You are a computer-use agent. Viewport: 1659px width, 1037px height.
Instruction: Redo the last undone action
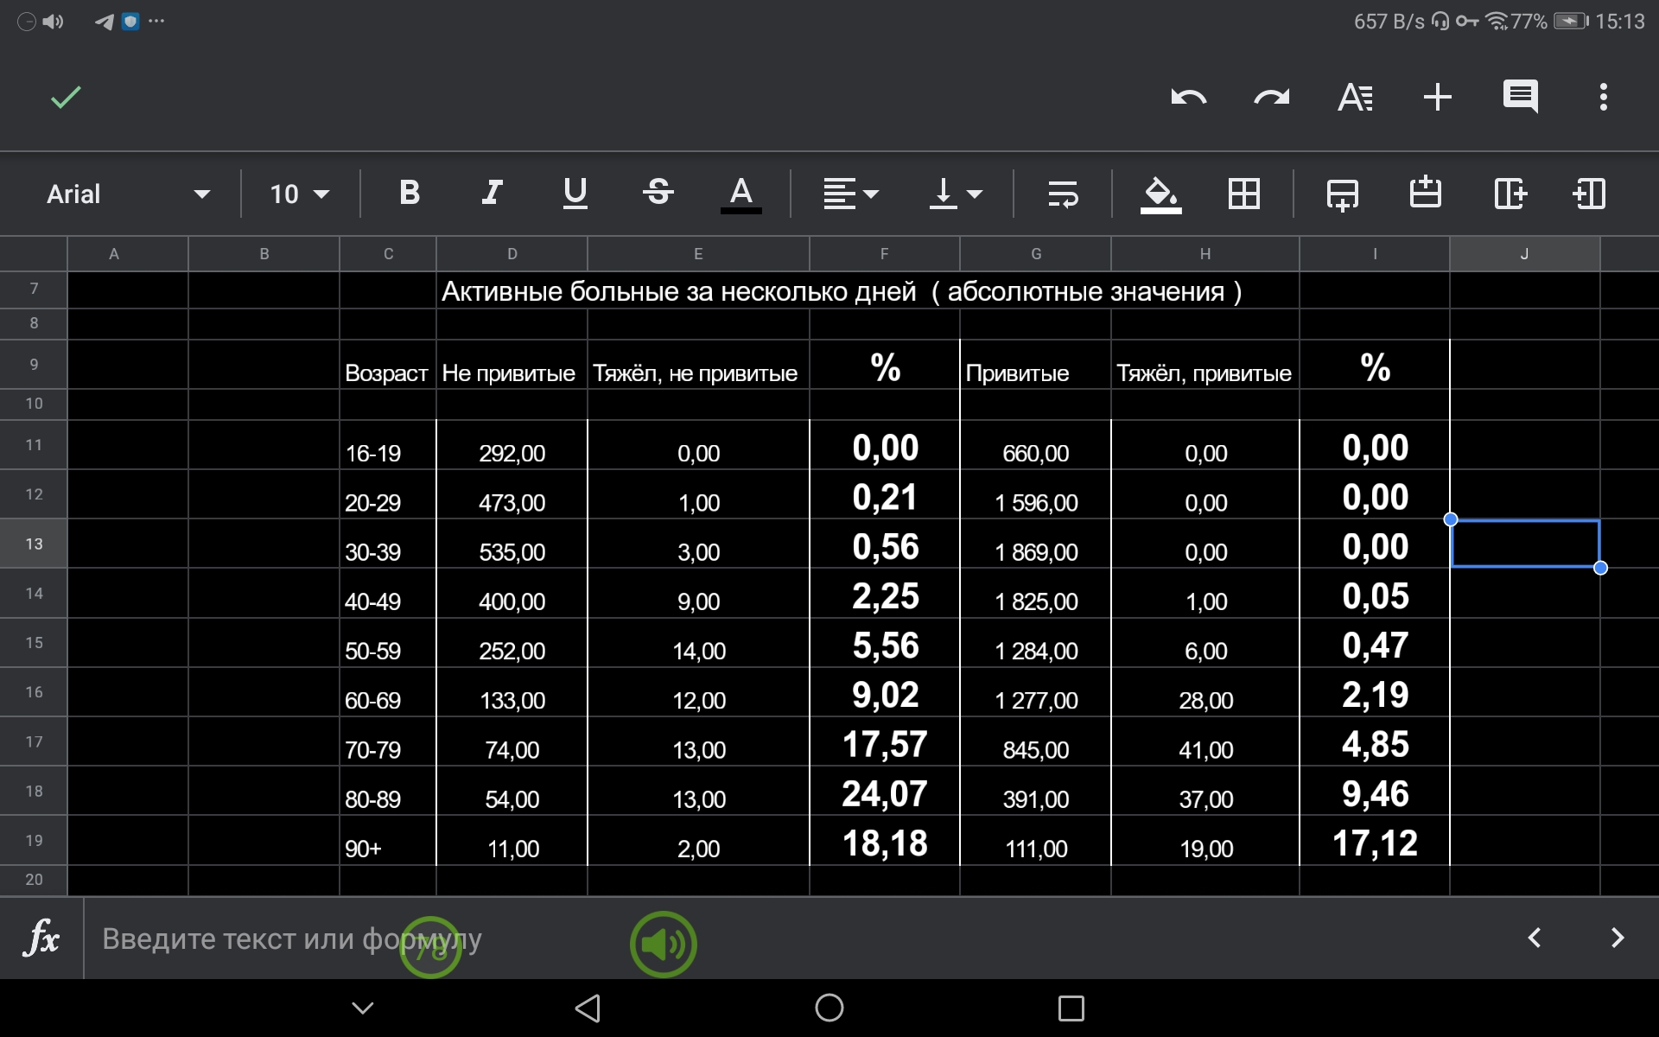(x=1271, y=97)
